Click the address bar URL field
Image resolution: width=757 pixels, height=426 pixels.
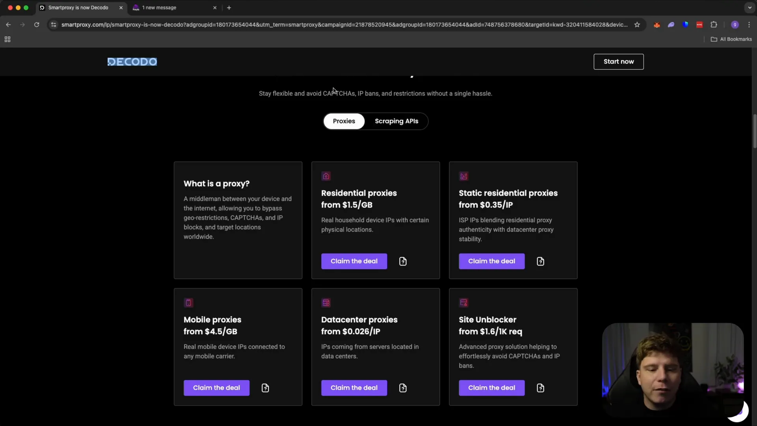344,24
